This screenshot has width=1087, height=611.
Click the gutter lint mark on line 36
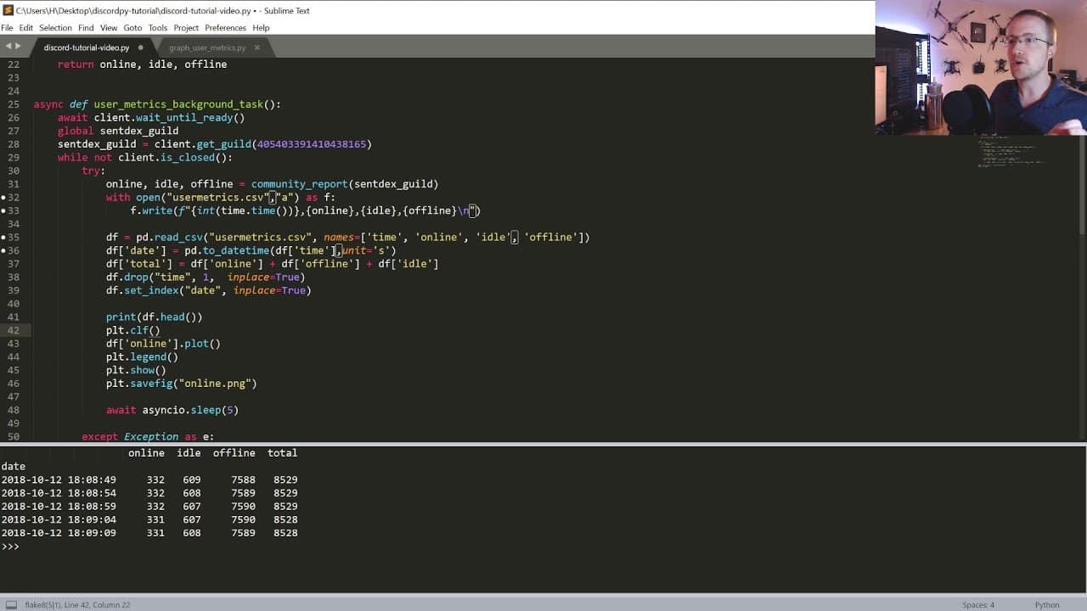pos(3,251)
